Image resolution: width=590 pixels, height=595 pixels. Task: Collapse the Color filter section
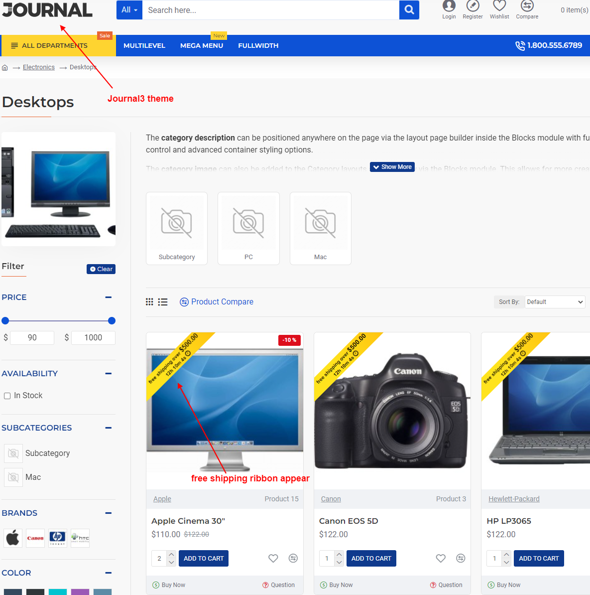(x=109, y=573)
